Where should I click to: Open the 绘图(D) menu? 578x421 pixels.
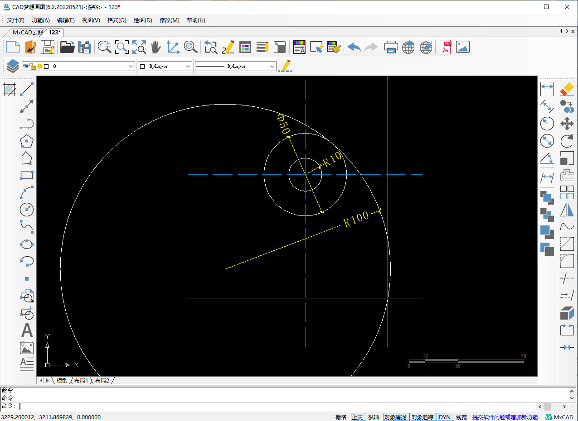pyautogui.click(x=143, y=20)
